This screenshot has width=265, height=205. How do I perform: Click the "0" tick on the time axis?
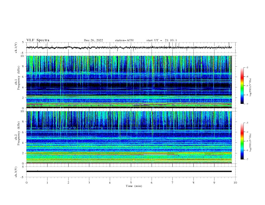(26, 183)
